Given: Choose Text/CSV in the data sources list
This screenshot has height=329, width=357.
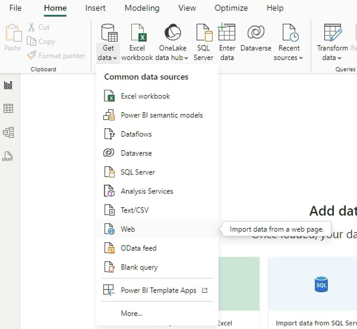Looking at the screenshot, I should (x=135, y=210).
